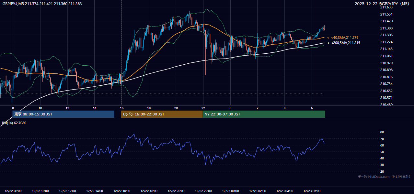This screenshot has height=194, width=414.
Task: Click hour label 12 under the price chart
Action: [67, 108]
